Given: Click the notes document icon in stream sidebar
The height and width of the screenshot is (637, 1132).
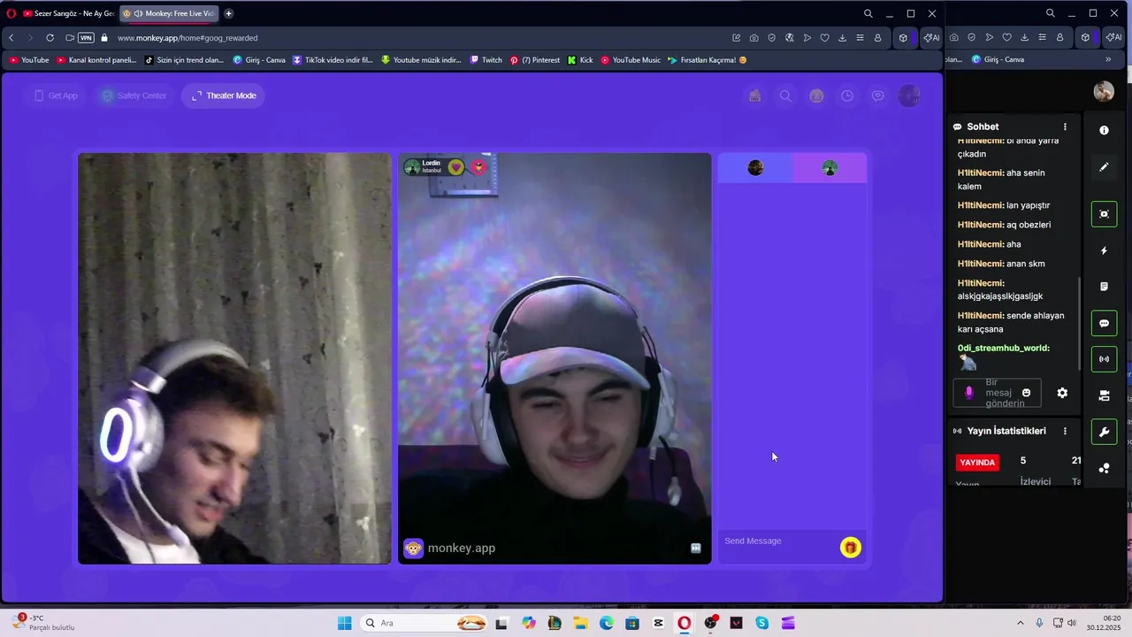Looking at the screenshot, I should tap(1104, 287).
